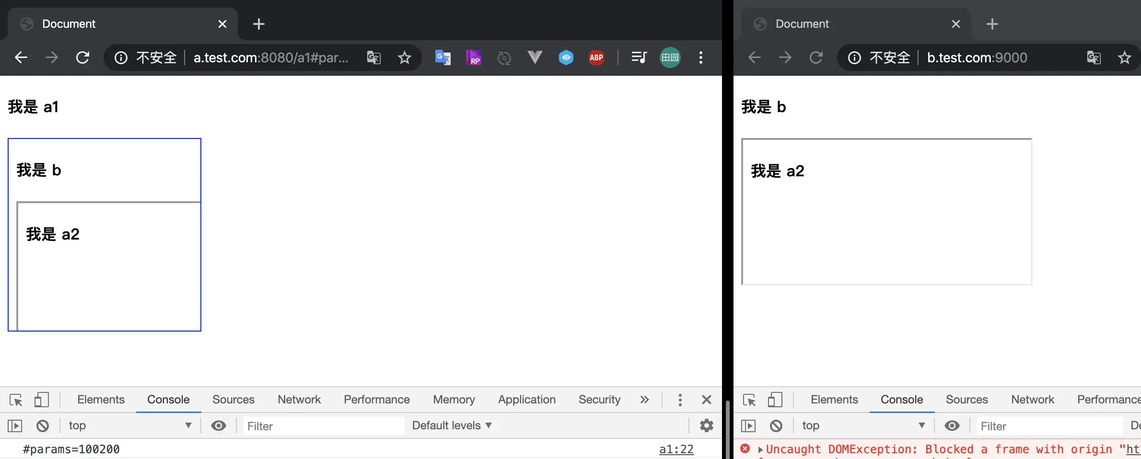Open Application tab in left DevTools
Viewport: 1141px width, 459px height.
527,400
